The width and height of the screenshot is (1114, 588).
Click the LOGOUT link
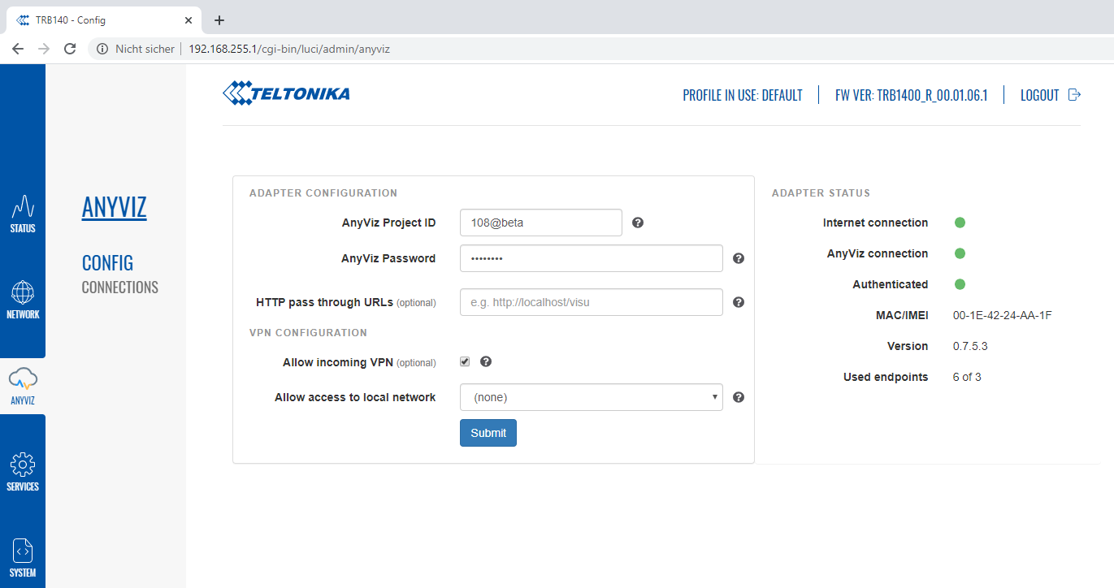(x=1040, y=95)
